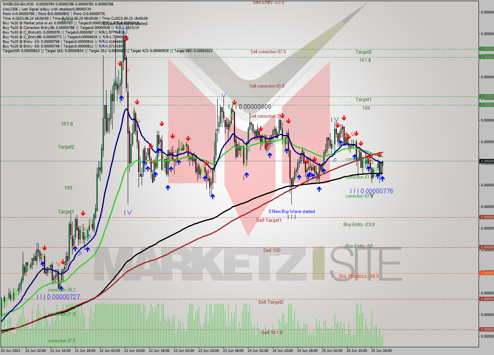Click the '21 Jun 02:00' time axis label
The height and width of the screenshot is (355, 494).
(36, 351)
